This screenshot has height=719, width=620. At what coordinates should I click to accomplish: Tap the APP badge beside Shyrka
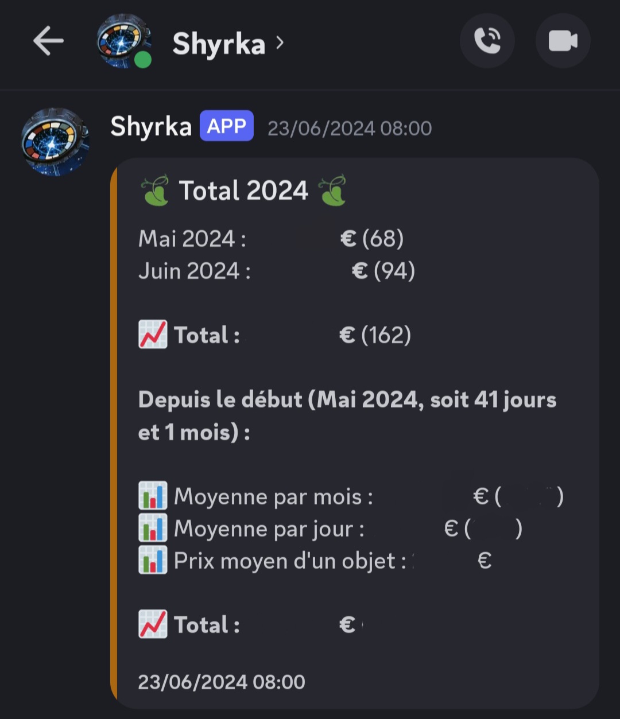pos(227,126)
